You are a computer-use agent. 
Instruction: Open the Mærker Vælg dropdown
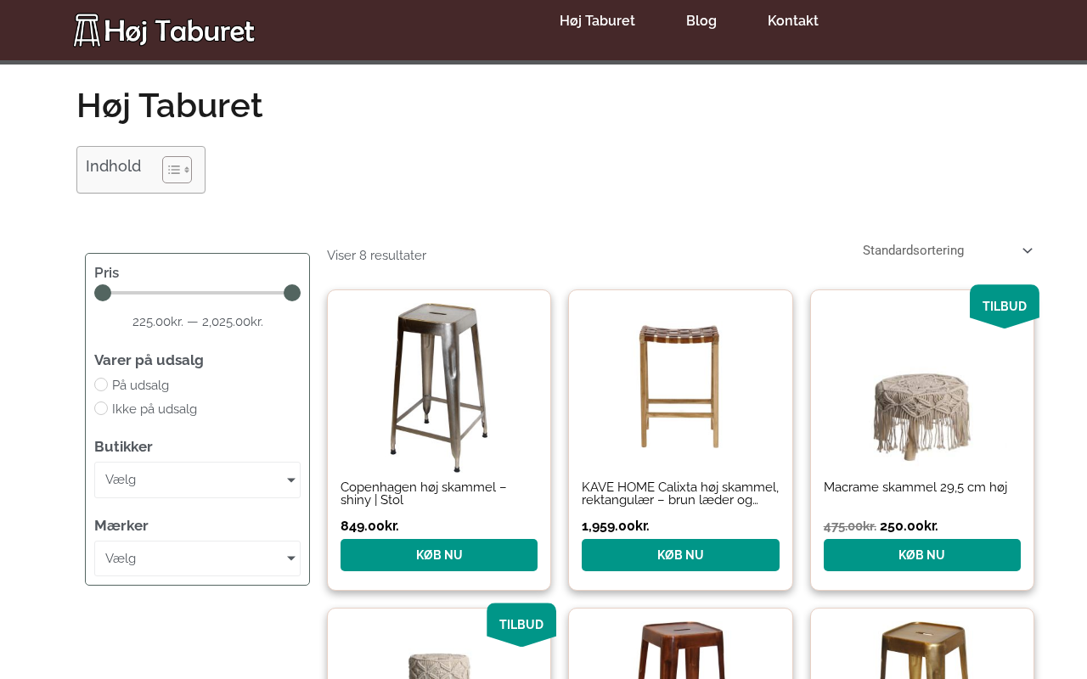[x=197, y=558]
